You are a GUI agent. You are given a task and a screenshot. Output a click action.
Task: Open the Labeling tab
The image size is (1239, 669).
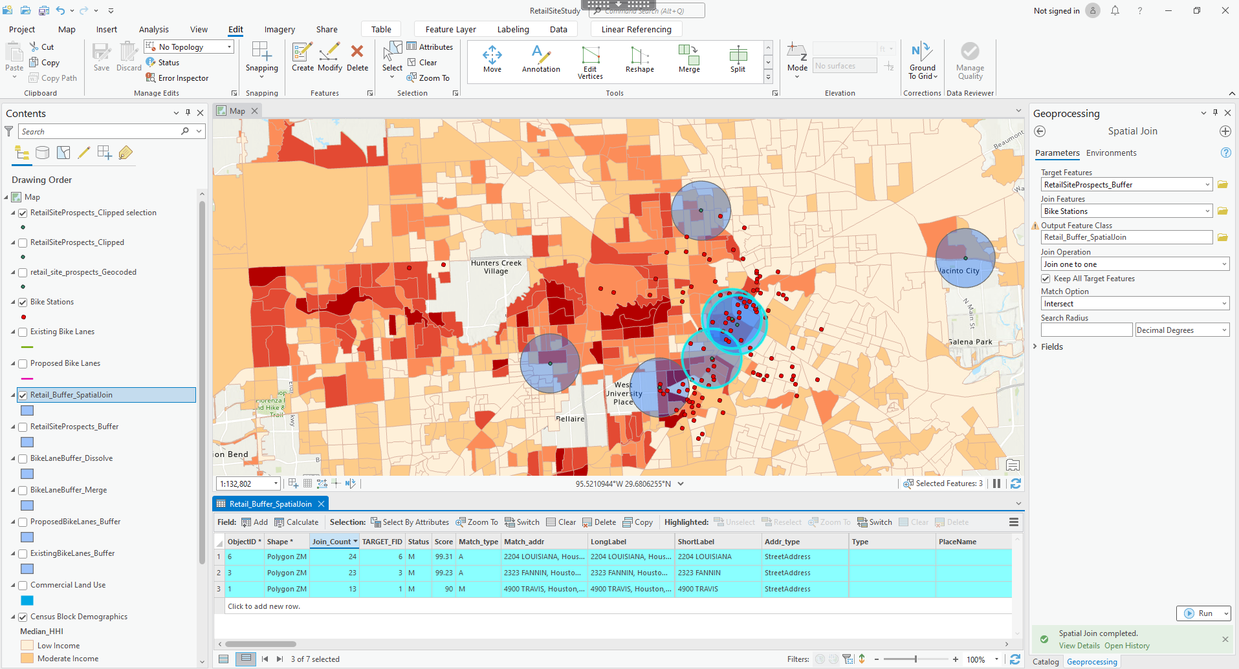pyautogui.click(x=513, y=29)
